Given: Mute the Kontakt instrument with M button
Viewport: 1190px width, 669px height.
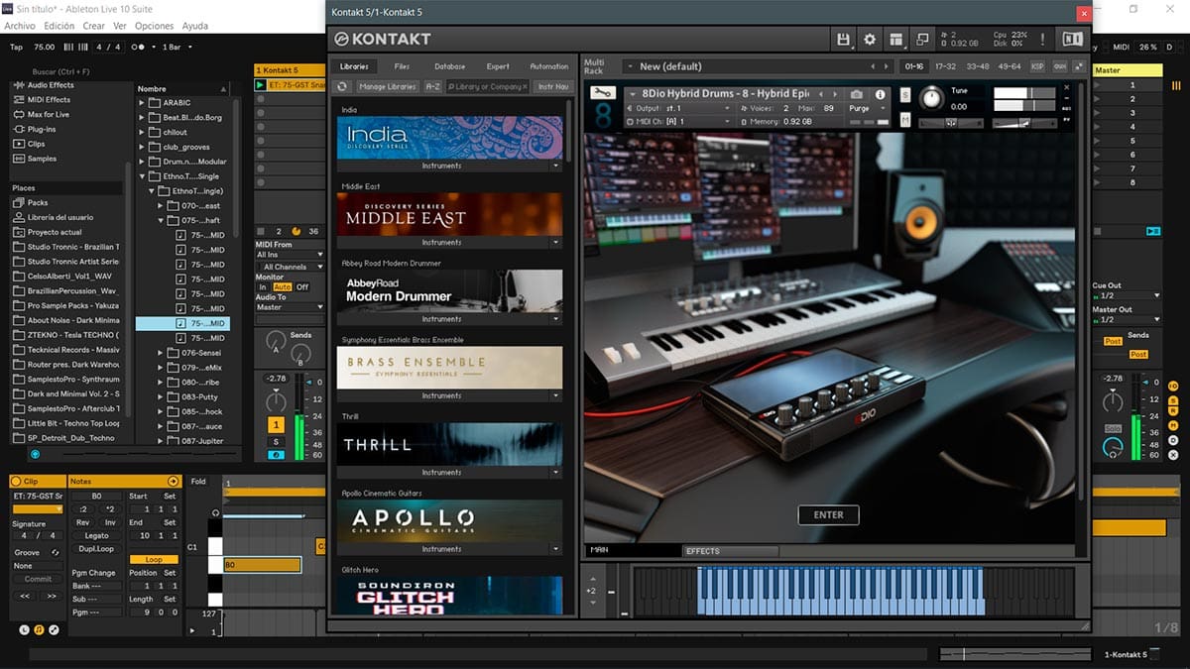Looking at the screenshot, I should click(905, 119).
